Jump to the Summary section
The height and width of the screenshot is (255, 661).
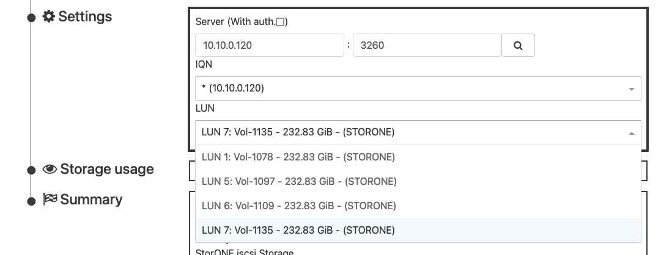[91, 199]
